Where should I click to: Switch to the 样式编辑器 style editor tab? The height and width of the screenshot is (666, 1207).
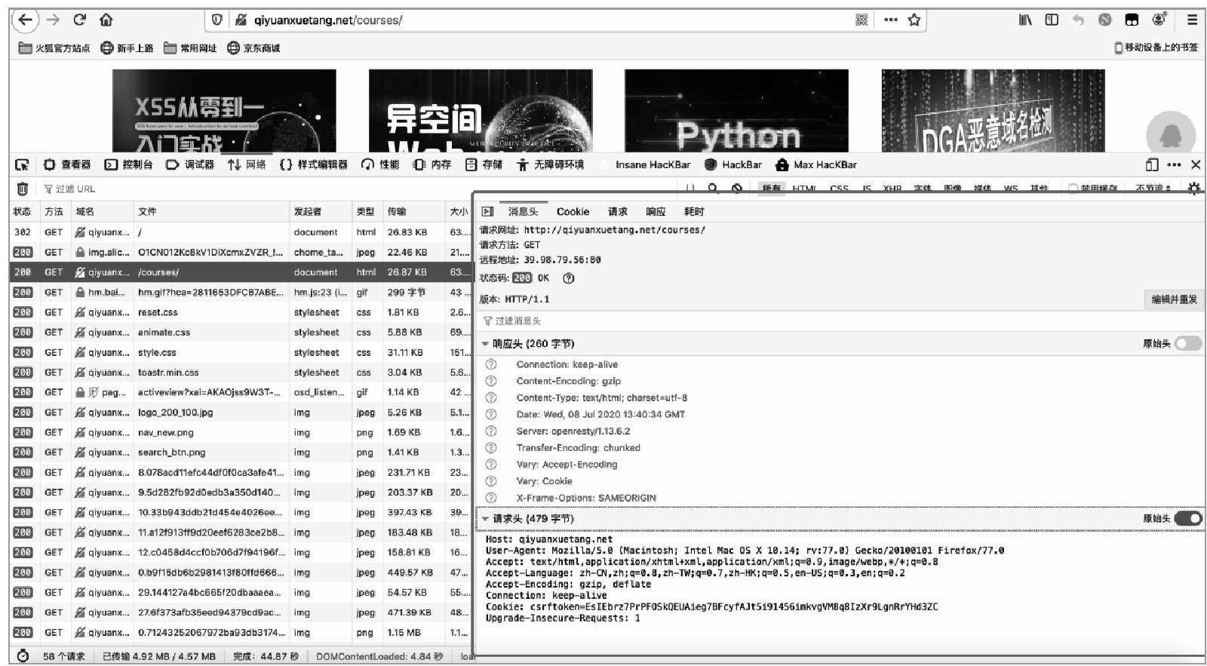[x=314, y=164]
